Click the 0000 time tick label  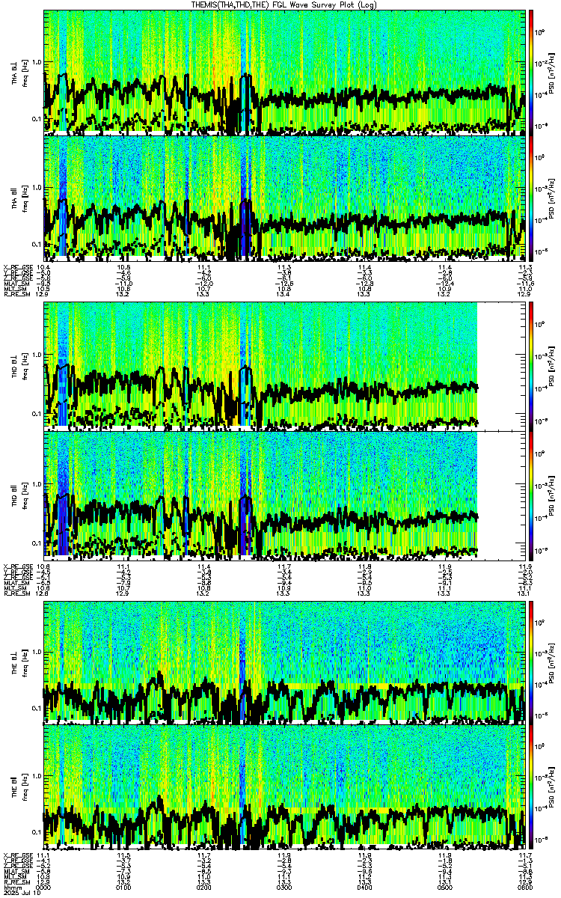click(x=44, y=888)
